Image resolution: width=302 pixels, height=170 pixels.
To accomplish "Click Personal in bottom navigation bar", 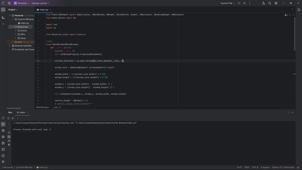I will tap(8, 168).
